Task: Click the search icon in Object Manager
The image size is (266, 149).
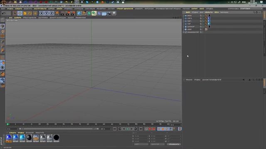Action: (x=254, y=12)
